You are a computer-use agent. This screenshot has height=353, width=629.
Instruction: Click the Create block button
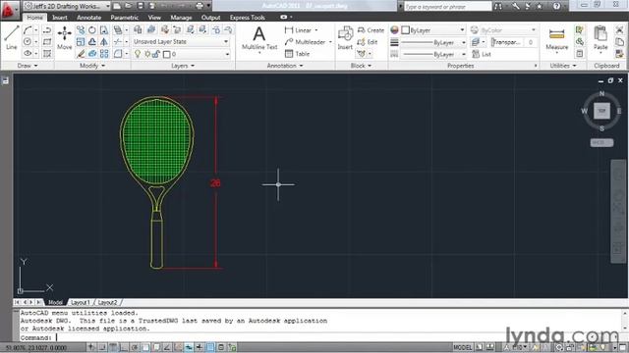(x=371, y=30)
